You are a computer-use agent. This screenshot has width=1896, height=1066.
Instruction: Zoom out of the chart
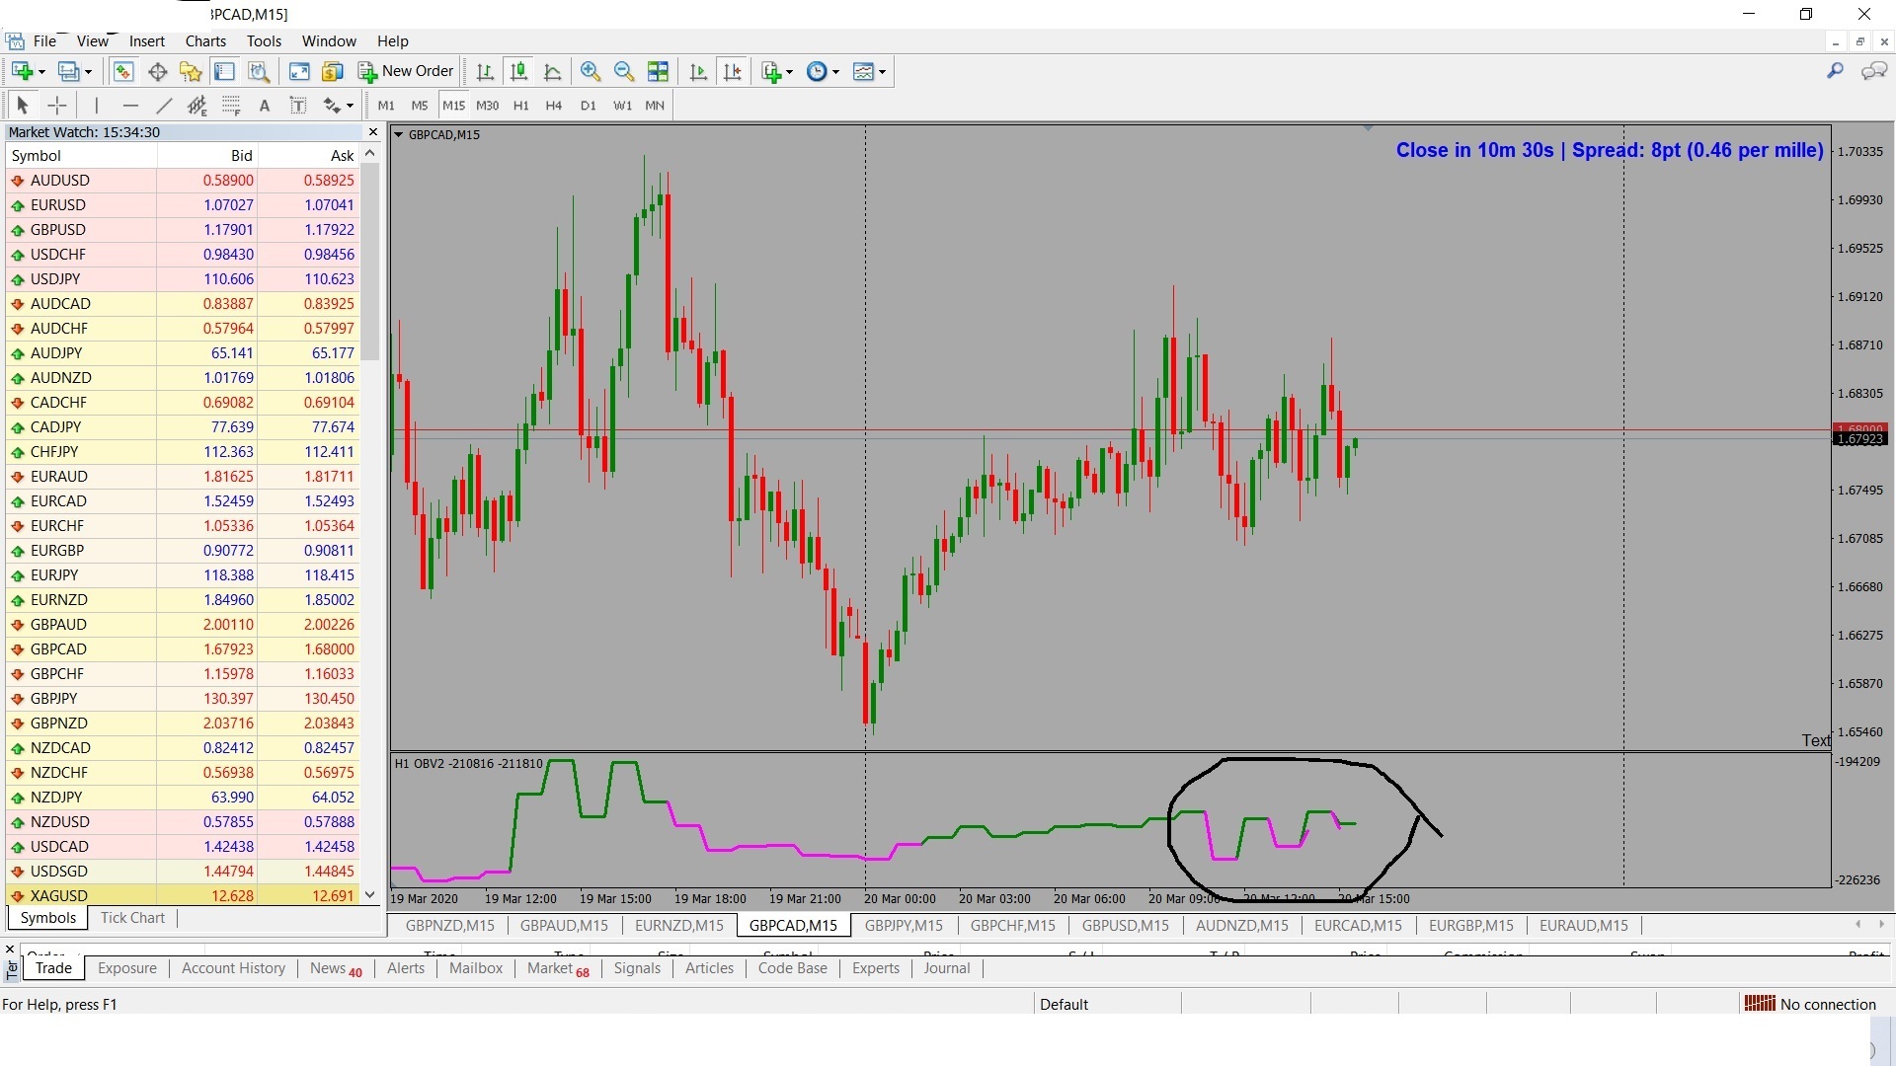click(624, 71)
